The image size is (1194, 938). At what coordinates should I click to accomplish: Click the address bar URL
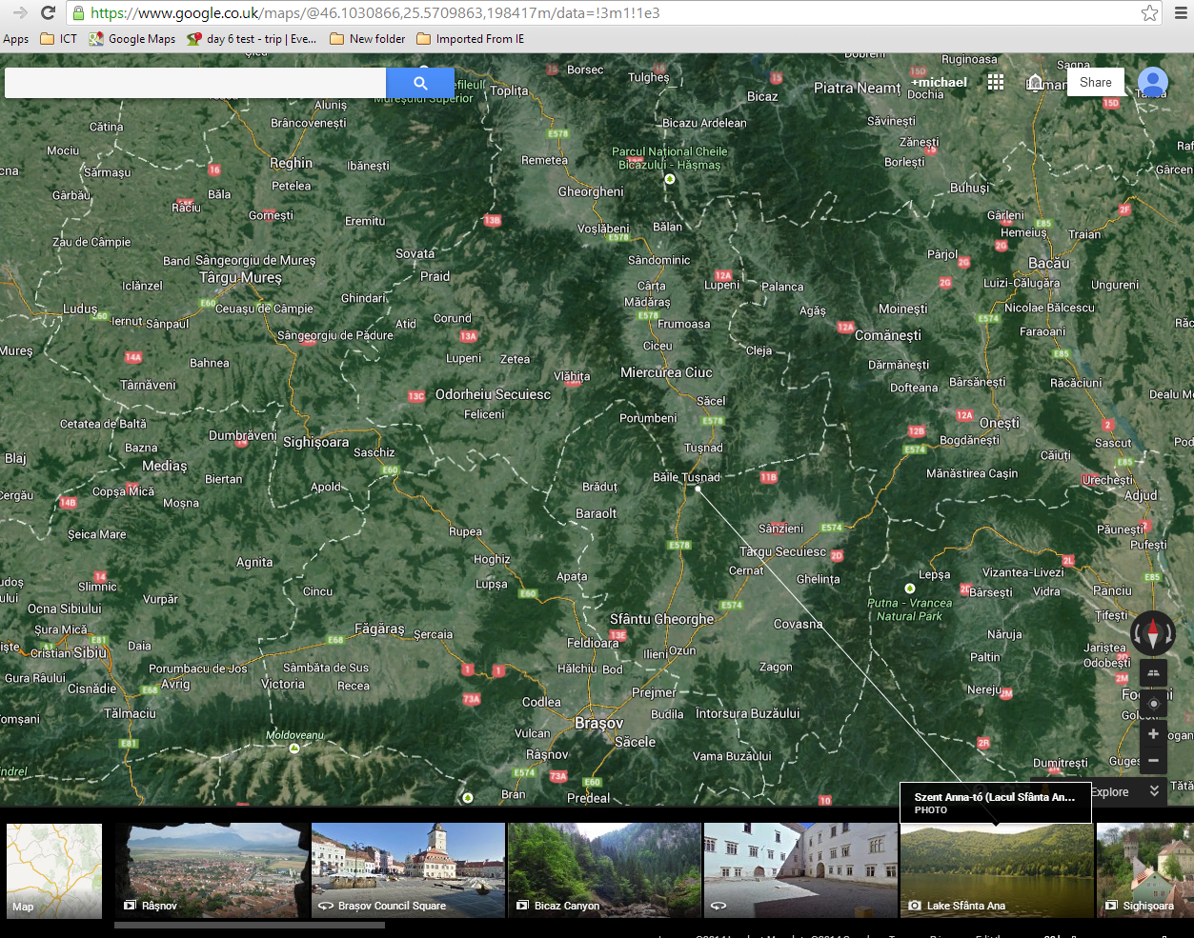(375, 13)
